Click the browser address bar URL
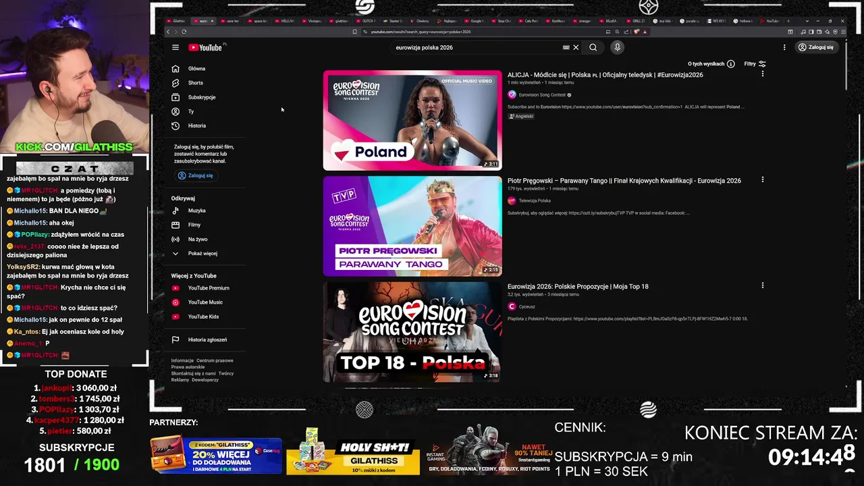864x486 pixels. [421, 32]
